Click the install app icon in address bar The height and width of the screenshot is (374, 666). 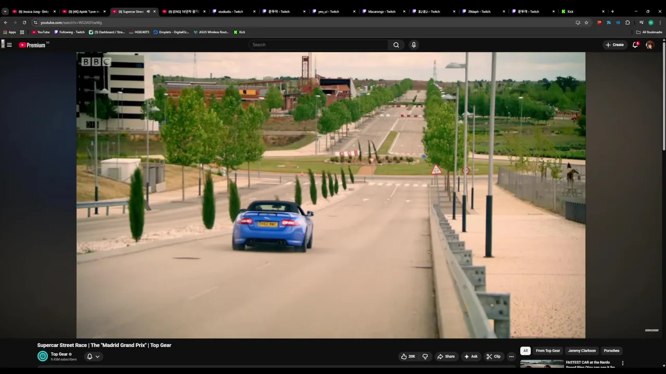pos(578,22)
